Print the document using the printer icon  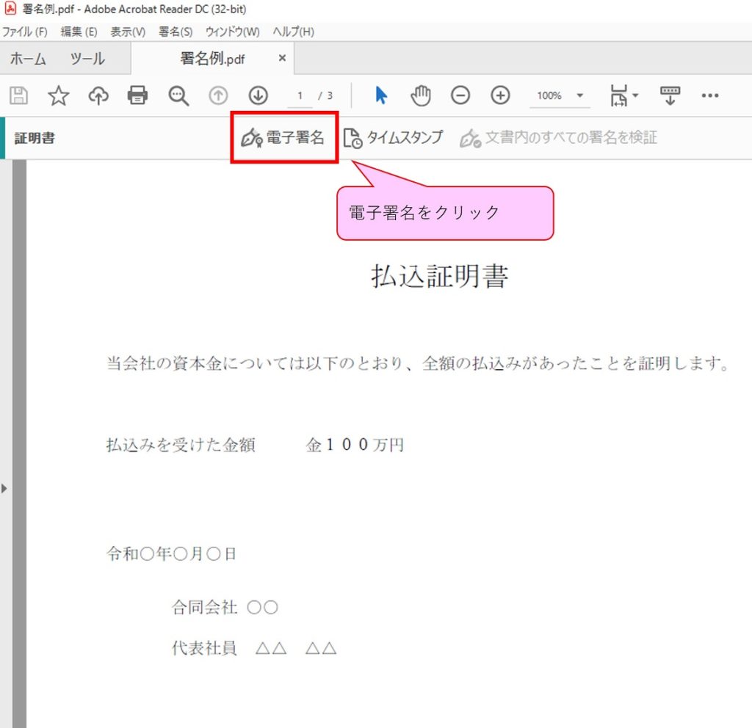pos(138,95)
